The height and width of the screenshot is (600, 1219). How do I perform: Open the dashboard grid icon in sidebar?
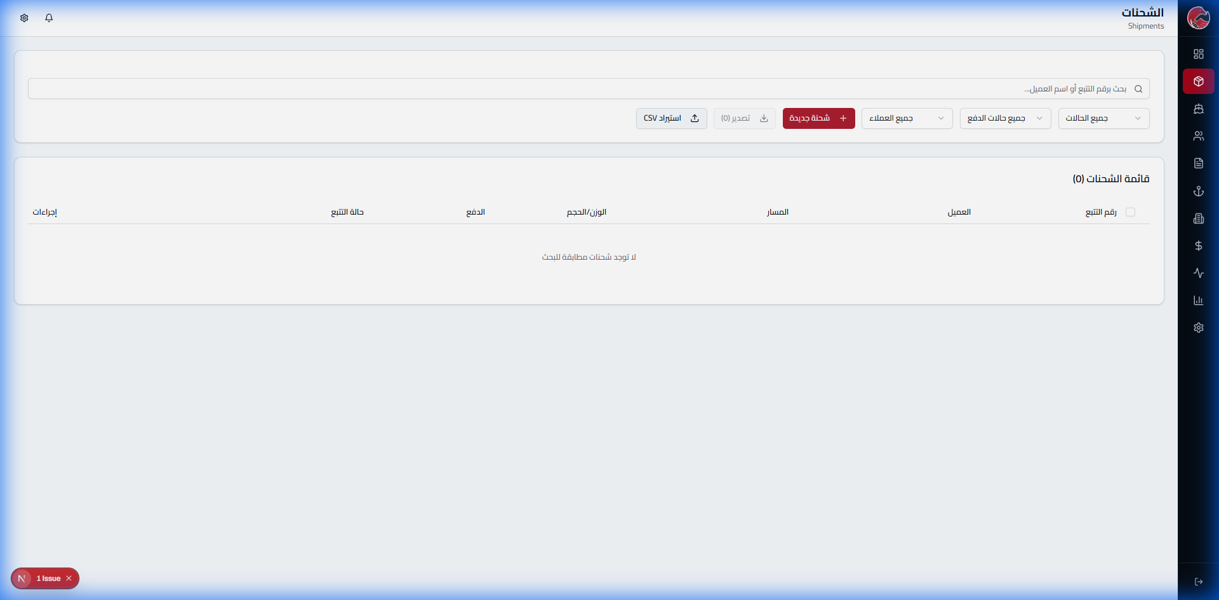point(1198,54)
